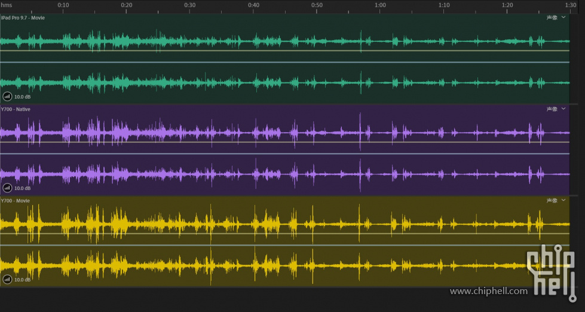Select the Y700 - Movie track label
The width and height of the screenshot is (585, 312).
coord(16,201)
